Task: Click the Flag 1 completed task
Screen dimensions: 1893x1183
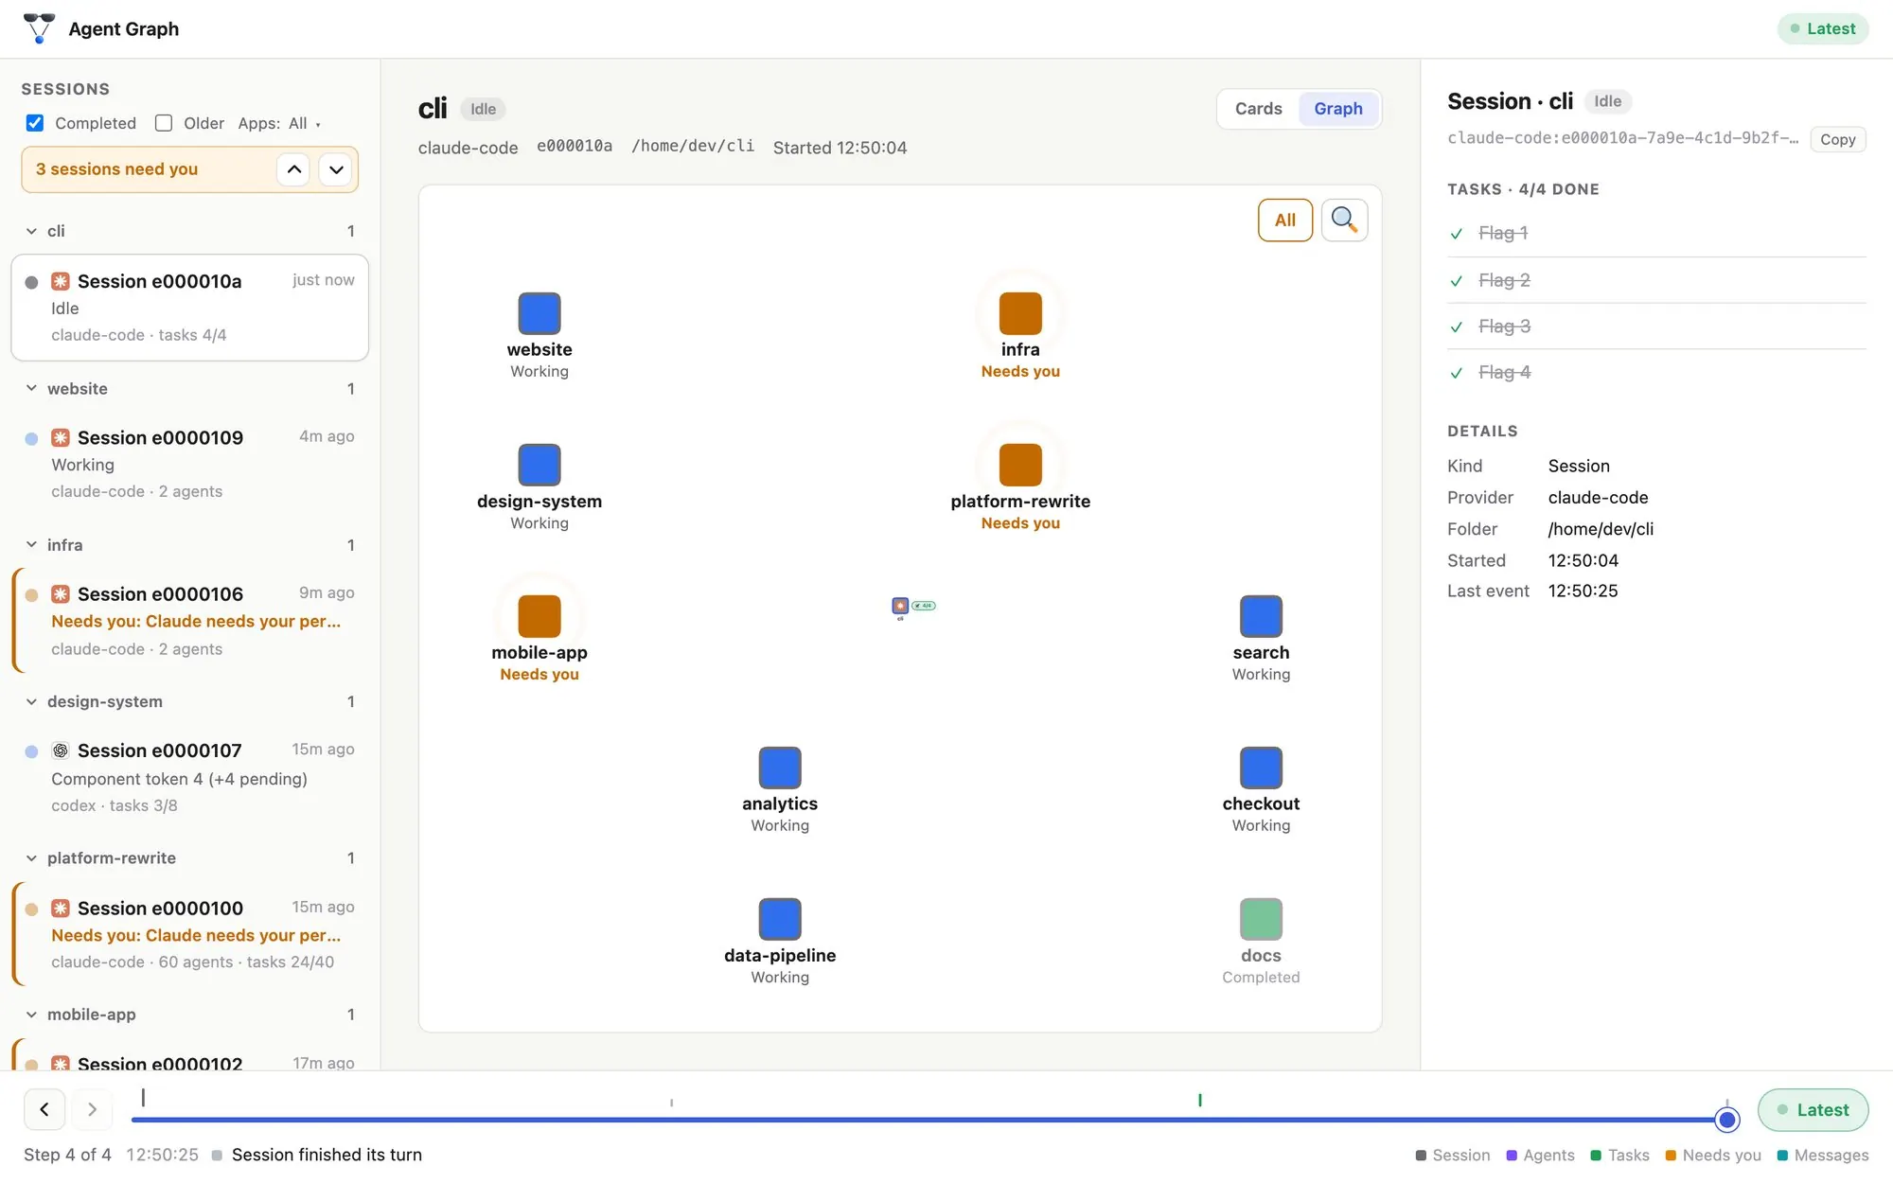Action: [1656, 233]
